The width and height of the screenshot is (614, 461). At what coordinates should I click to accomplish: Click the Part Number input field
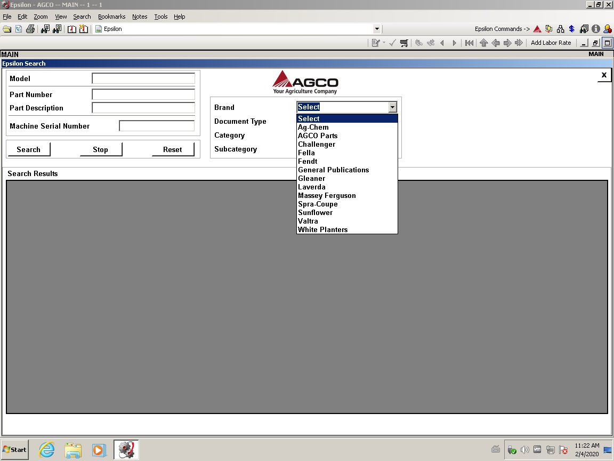(x=143, y=94)
